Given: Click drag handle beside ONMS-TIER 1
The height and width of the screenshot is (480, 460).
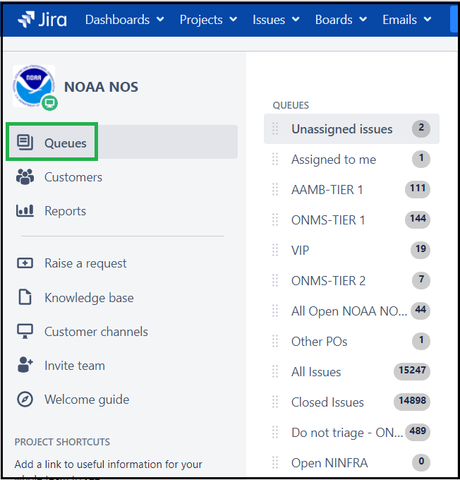Looking at the screenshot, I should click(275, 220).
